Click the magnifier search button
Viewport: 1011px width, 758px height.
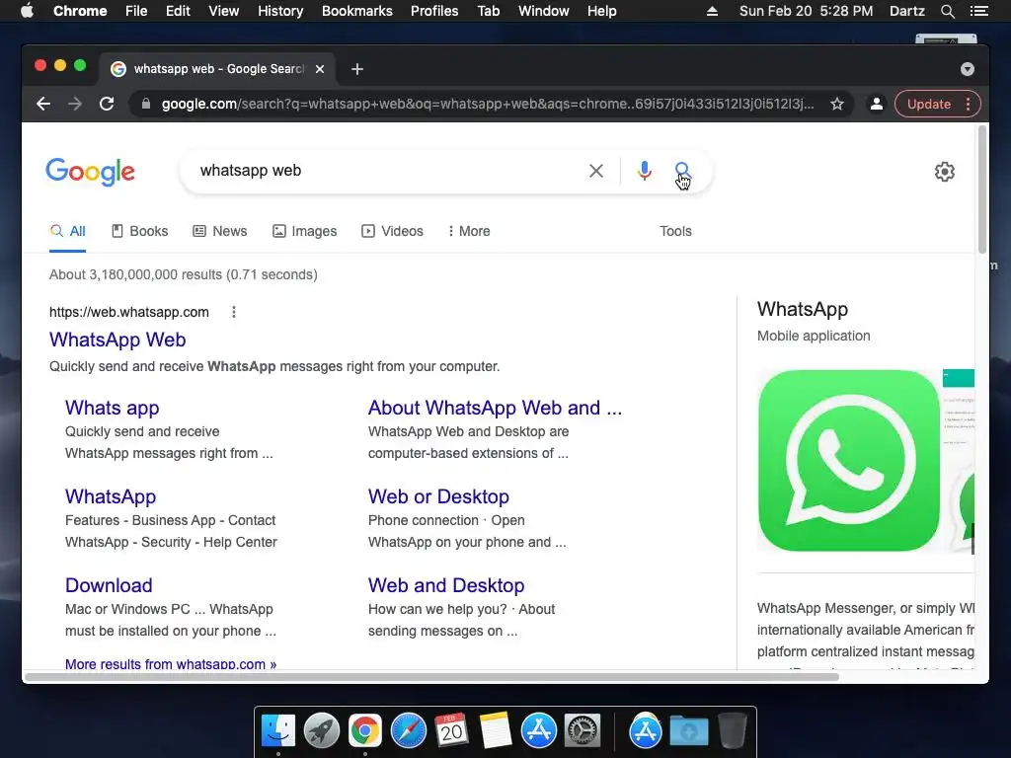[682, 170]
